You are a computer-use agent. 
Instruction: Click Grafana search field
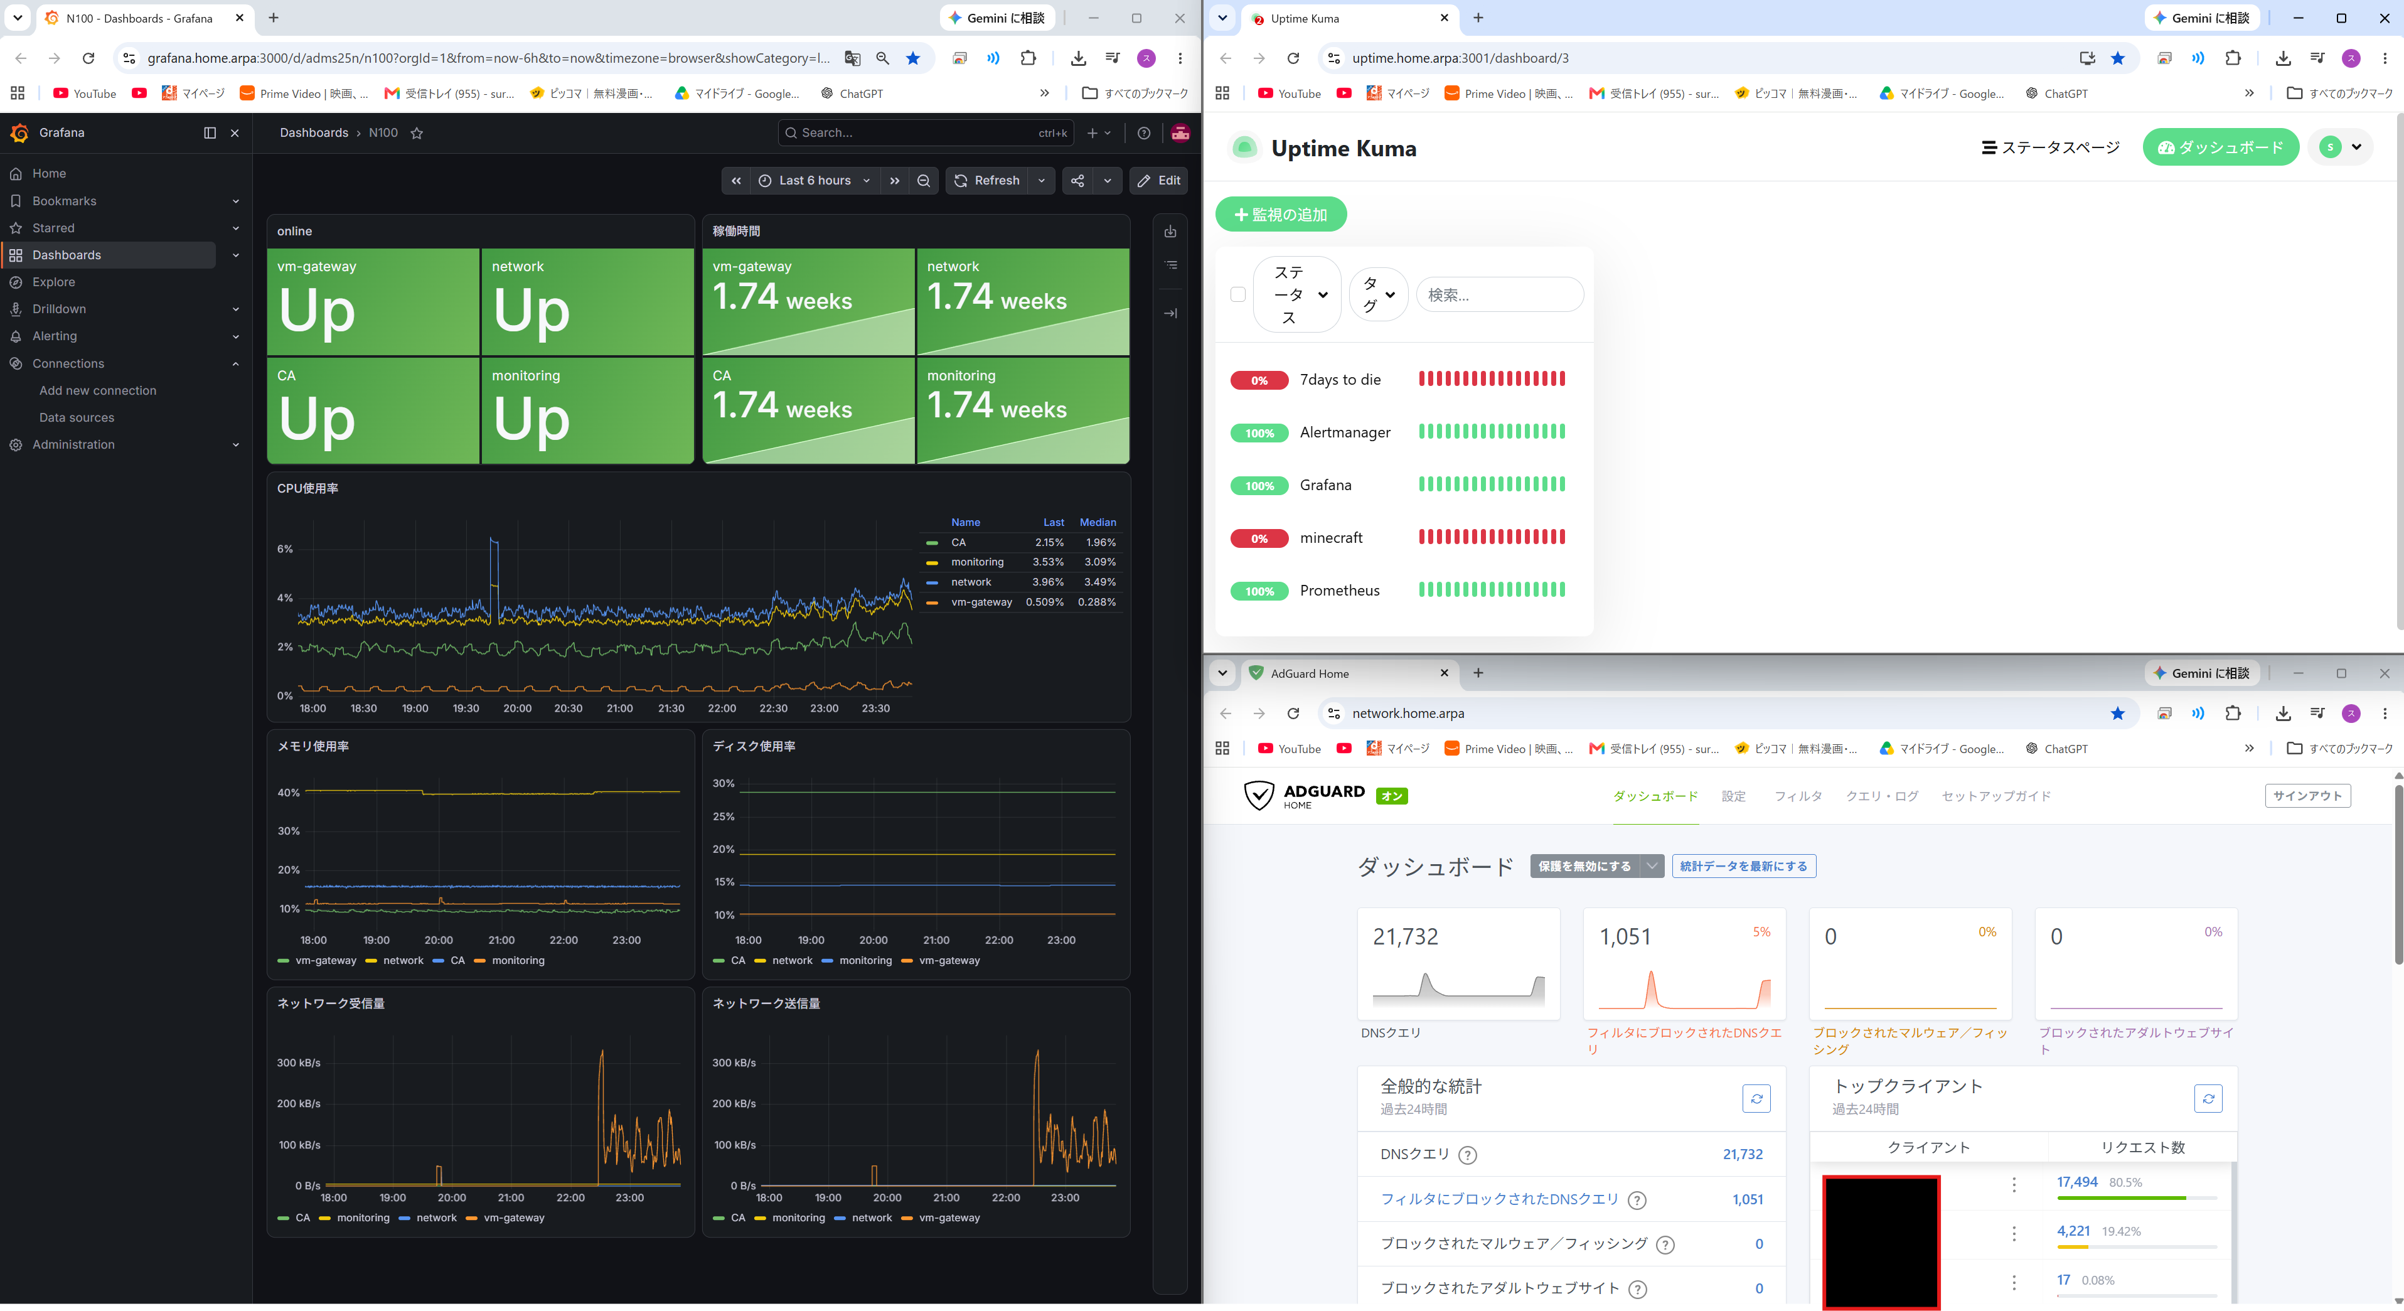926,132
